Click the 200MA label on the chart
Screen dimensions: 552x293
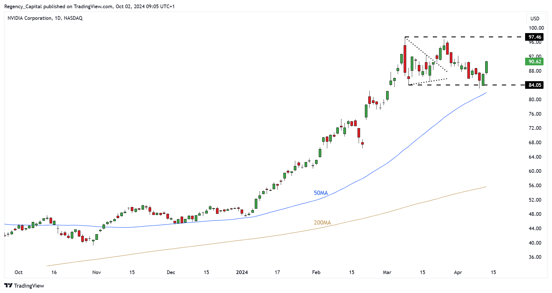(322, 223)
